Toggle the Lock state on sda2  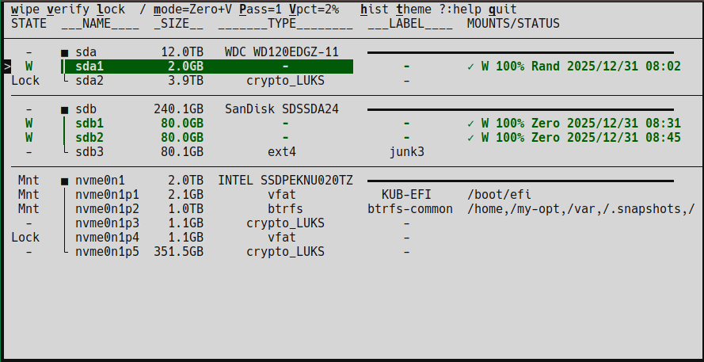(25, 81)
